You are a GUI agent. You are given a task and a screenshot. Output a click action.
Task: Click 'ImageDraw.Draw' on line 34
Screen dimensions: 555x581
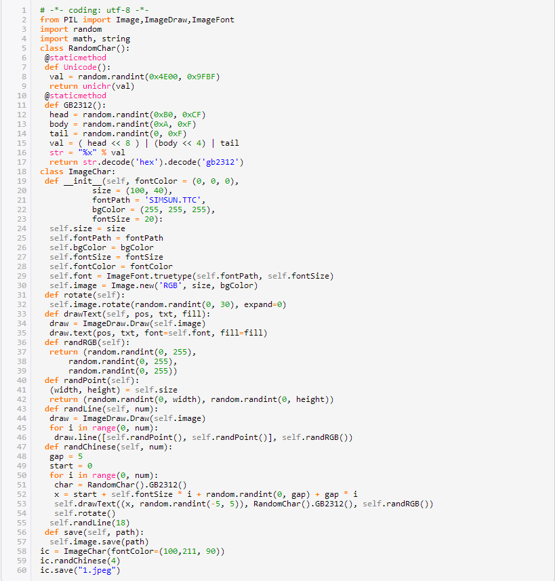[116, 323]
